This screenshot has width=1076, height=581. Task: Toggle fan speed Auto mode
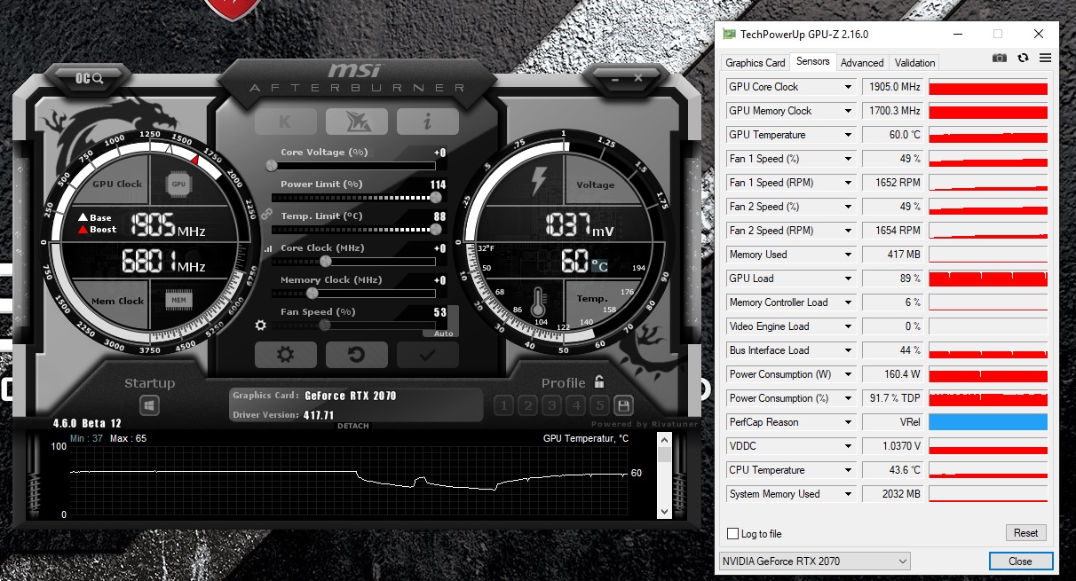(x=444, y=334)
